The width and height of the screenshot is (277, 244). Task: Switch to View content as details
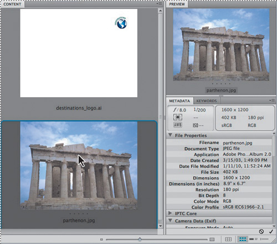[x=253, y=240]
